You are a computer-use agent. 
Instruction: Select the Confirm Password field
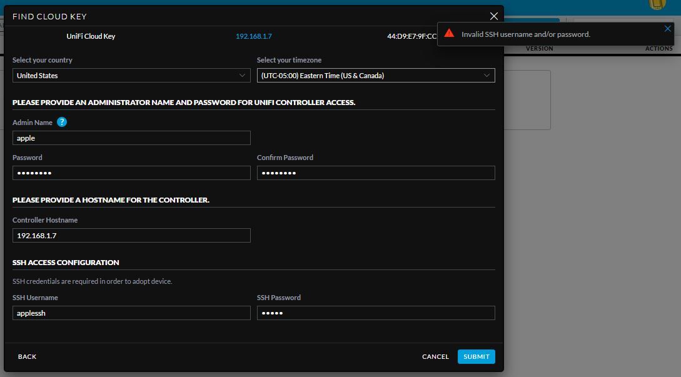tap(376, 173)
